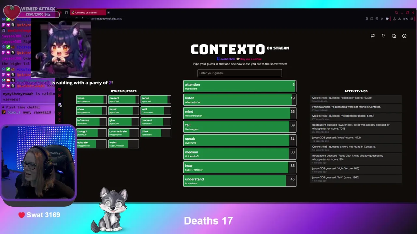Screen dimensions: 417x234
Task: Click the music tile in Other Guesses
Action: pyautogui.click(x=123, y=110)
